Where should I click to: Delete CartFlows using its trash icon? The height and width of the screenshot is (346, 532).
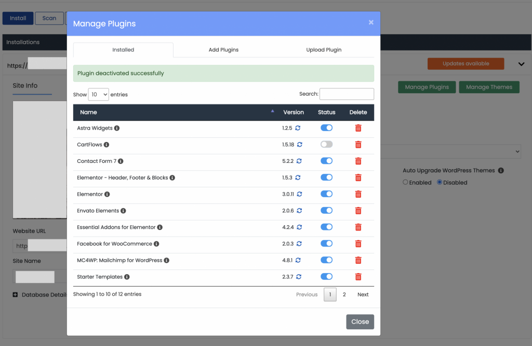pos(358,144)
